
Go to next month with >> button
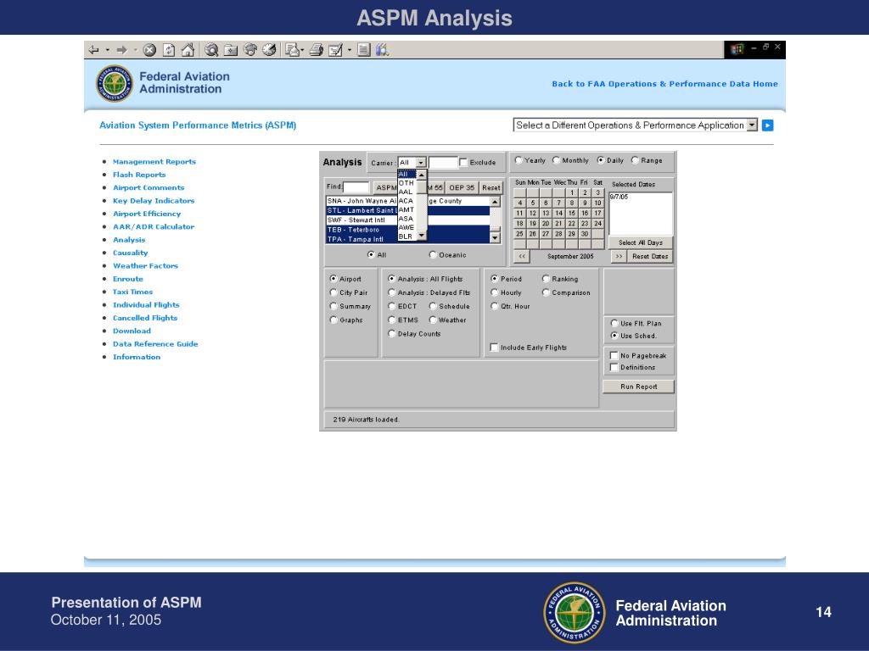click(619, 256)
